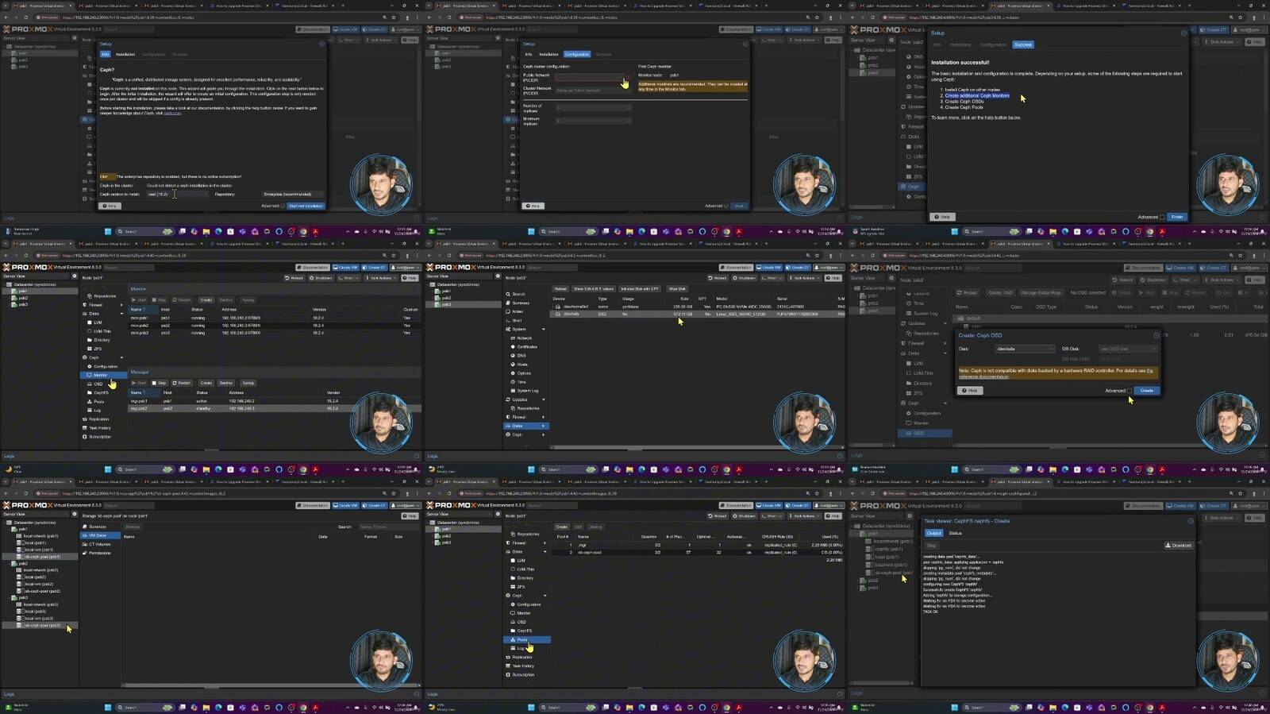Viewport: 1270px width, 714px height.
Task: Toggle Advanced checkbox in the Installation successful dialog
Action: 1162,217
